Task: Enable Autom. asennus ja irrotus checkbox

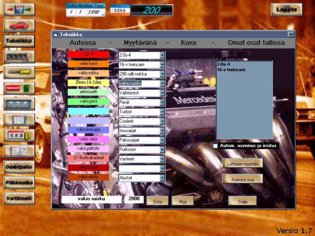Action: click(215, 146)
